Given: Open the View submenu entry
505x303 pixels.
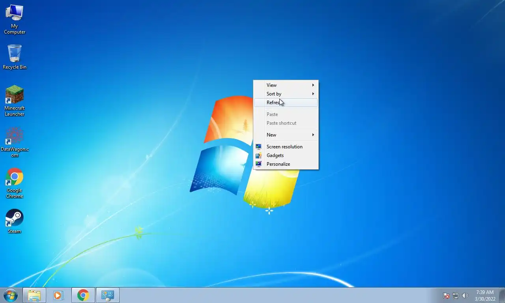Looking at the screenshot, I should point(286,85).
